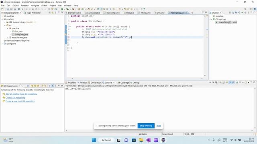Click Create a new local Git repository

tap(20, 101)
